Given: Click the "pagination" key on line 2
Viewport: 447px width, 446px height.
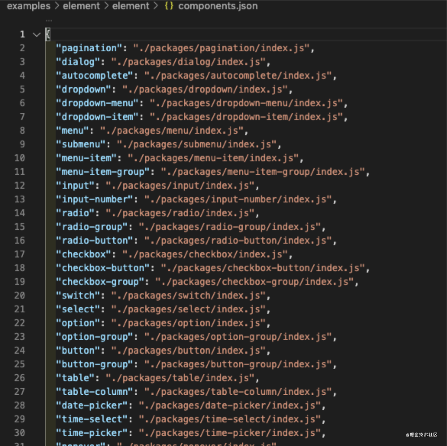Looking at the screenshot, I should (x=89, y=48).
